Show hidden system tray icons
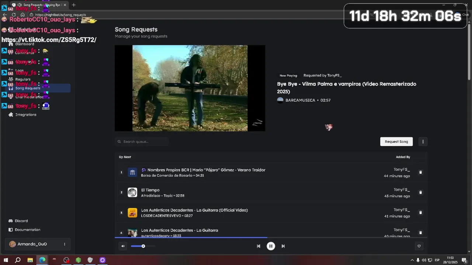The width and height of the screenshot is (472, 265). (x=412, y=260)
